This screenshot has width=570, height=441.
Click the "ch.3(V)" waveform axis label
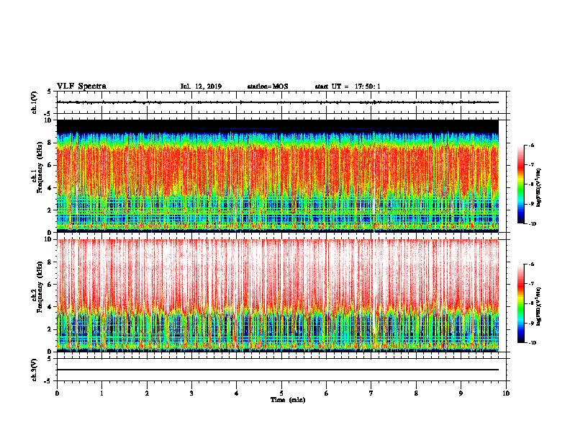point(34,370)
